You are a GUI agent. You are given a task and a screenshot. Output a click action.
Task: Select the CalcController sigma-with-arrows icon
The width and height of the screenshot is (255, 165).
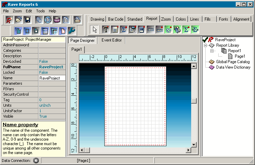(x=195, y=30)
